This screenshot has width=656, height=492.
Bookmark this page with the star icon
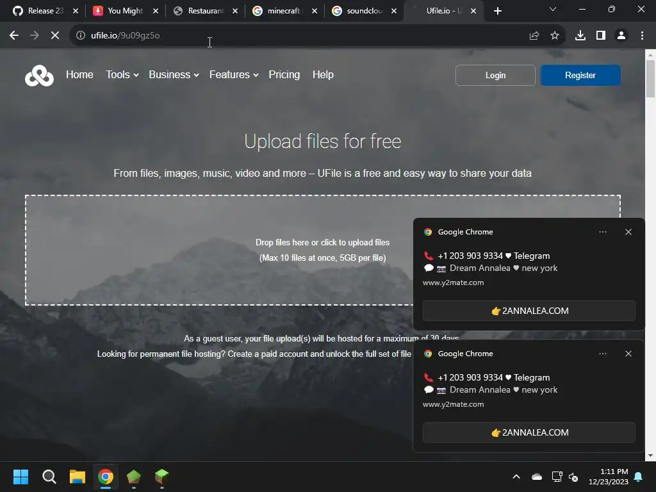pyautogui.click(x=555, y=36)
